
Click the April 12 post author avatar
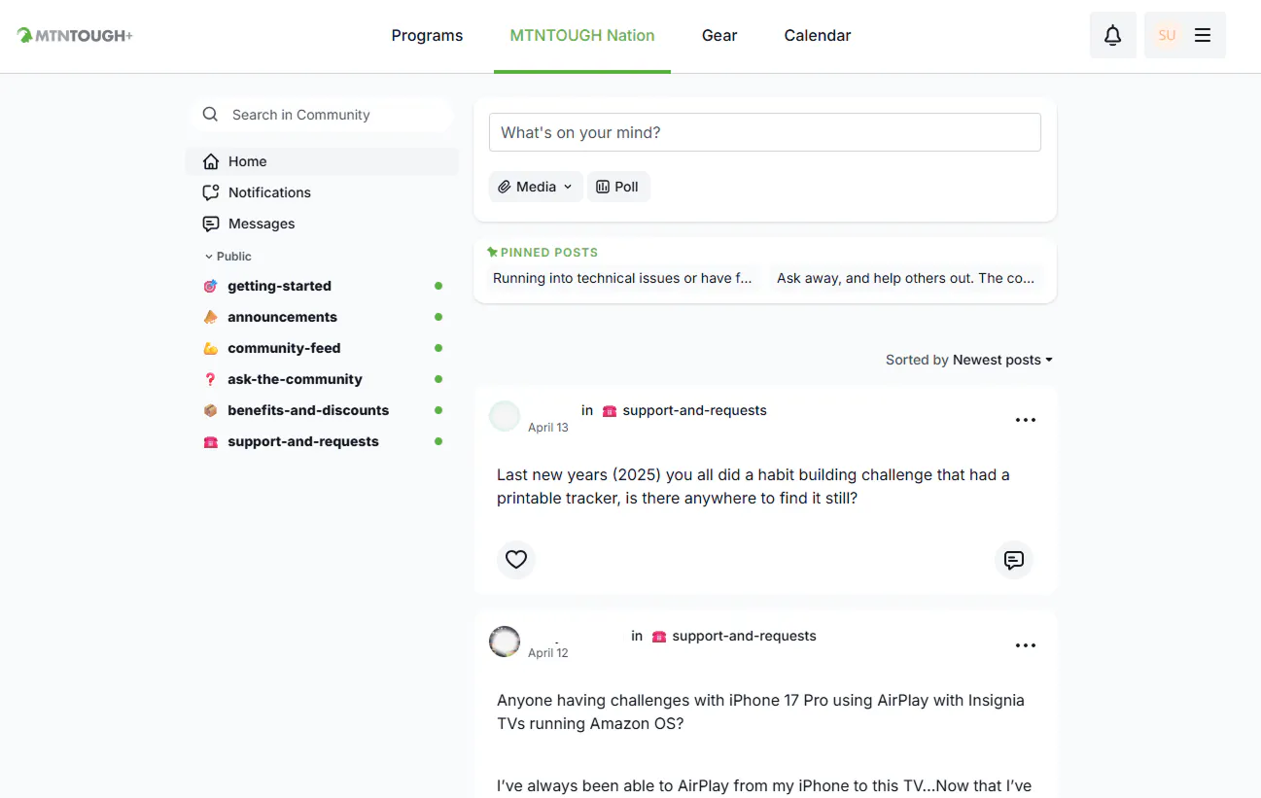tap(505, 642)
